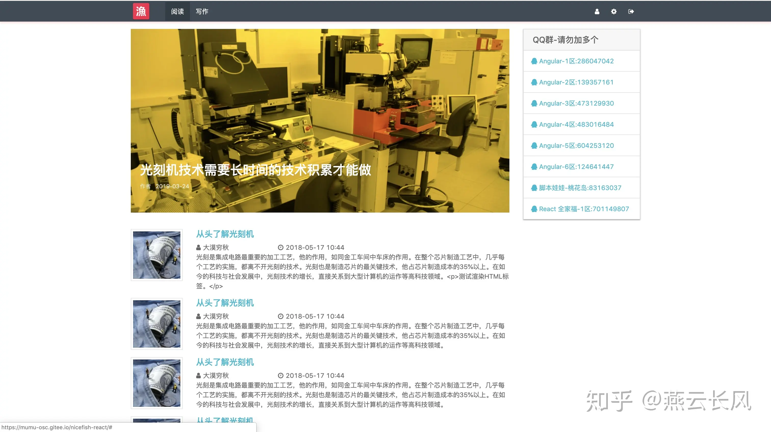Viewport: 771px width, 432px height.
Task: Switch to the 阅读 tab
Action: point(177,11)
